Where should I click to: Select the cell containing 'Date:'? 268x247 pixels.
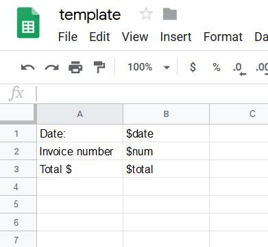80,133
